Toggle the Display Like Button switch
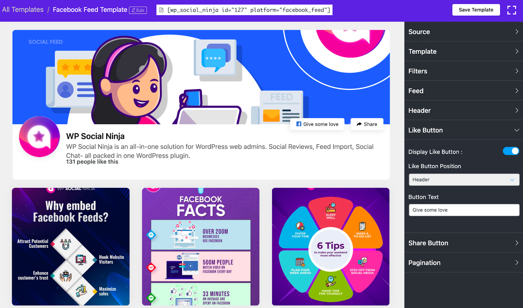 coord(511,151)
